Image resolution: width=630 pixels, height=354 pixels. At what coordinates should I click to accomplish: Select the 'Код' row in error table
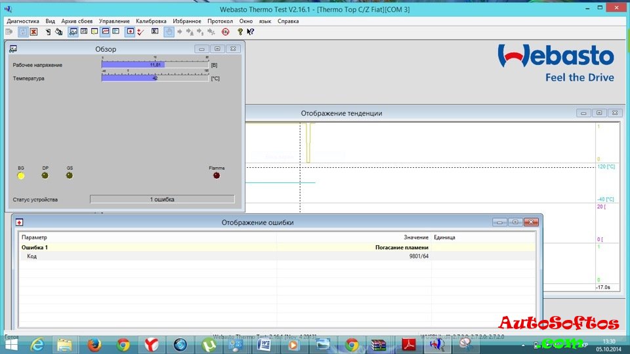pos(277,256)
